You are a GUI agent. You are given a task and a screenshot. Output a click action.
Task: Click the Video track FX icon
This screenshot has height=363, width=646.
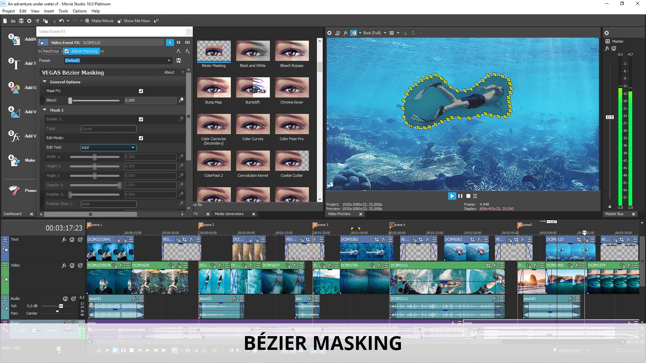(x=64, y=265)
